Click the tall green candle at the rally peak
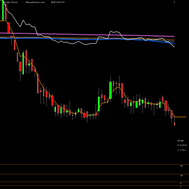The height and width of the screenshot is (189, 189). 110,90
